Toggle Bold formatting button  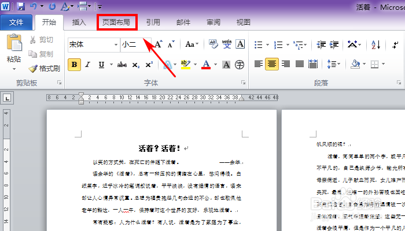(75, 65)
